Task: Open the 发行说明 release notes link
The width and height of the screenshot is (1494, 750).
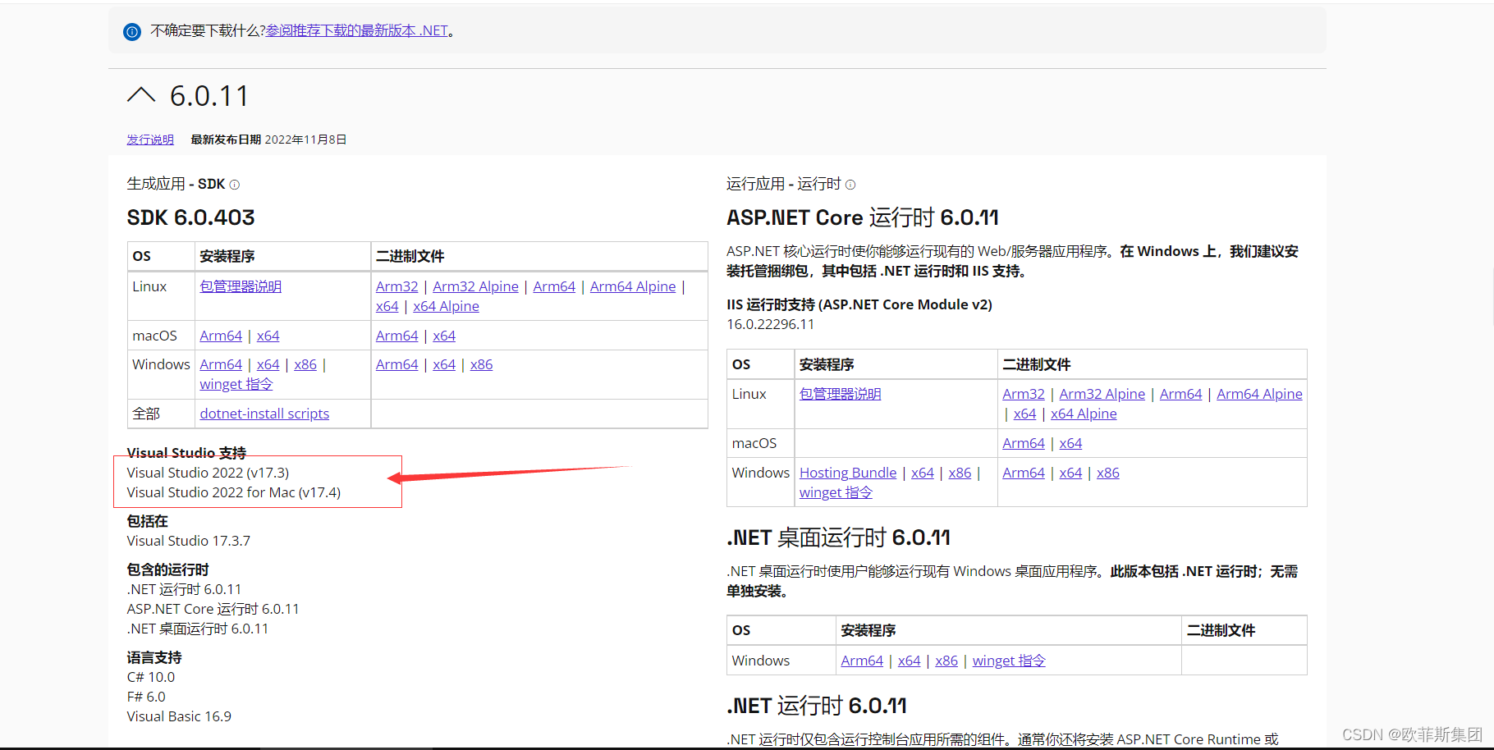Action: click(x=150, y=139)
